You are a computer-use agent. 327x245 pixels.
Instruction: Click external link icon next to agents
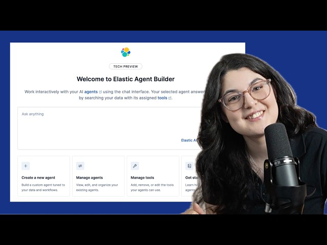(x=100, y=92)
